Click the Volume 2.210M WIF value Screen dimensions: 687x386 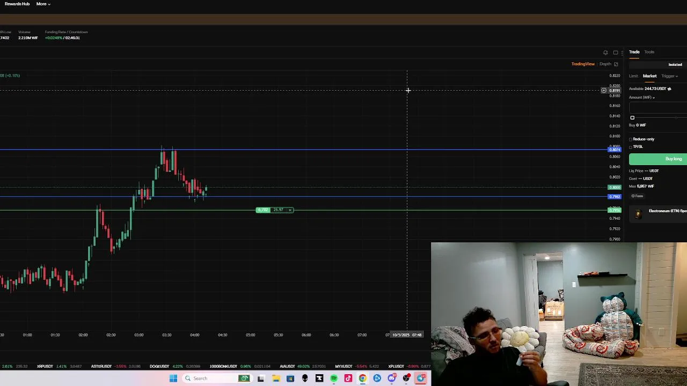click(28, 38)
